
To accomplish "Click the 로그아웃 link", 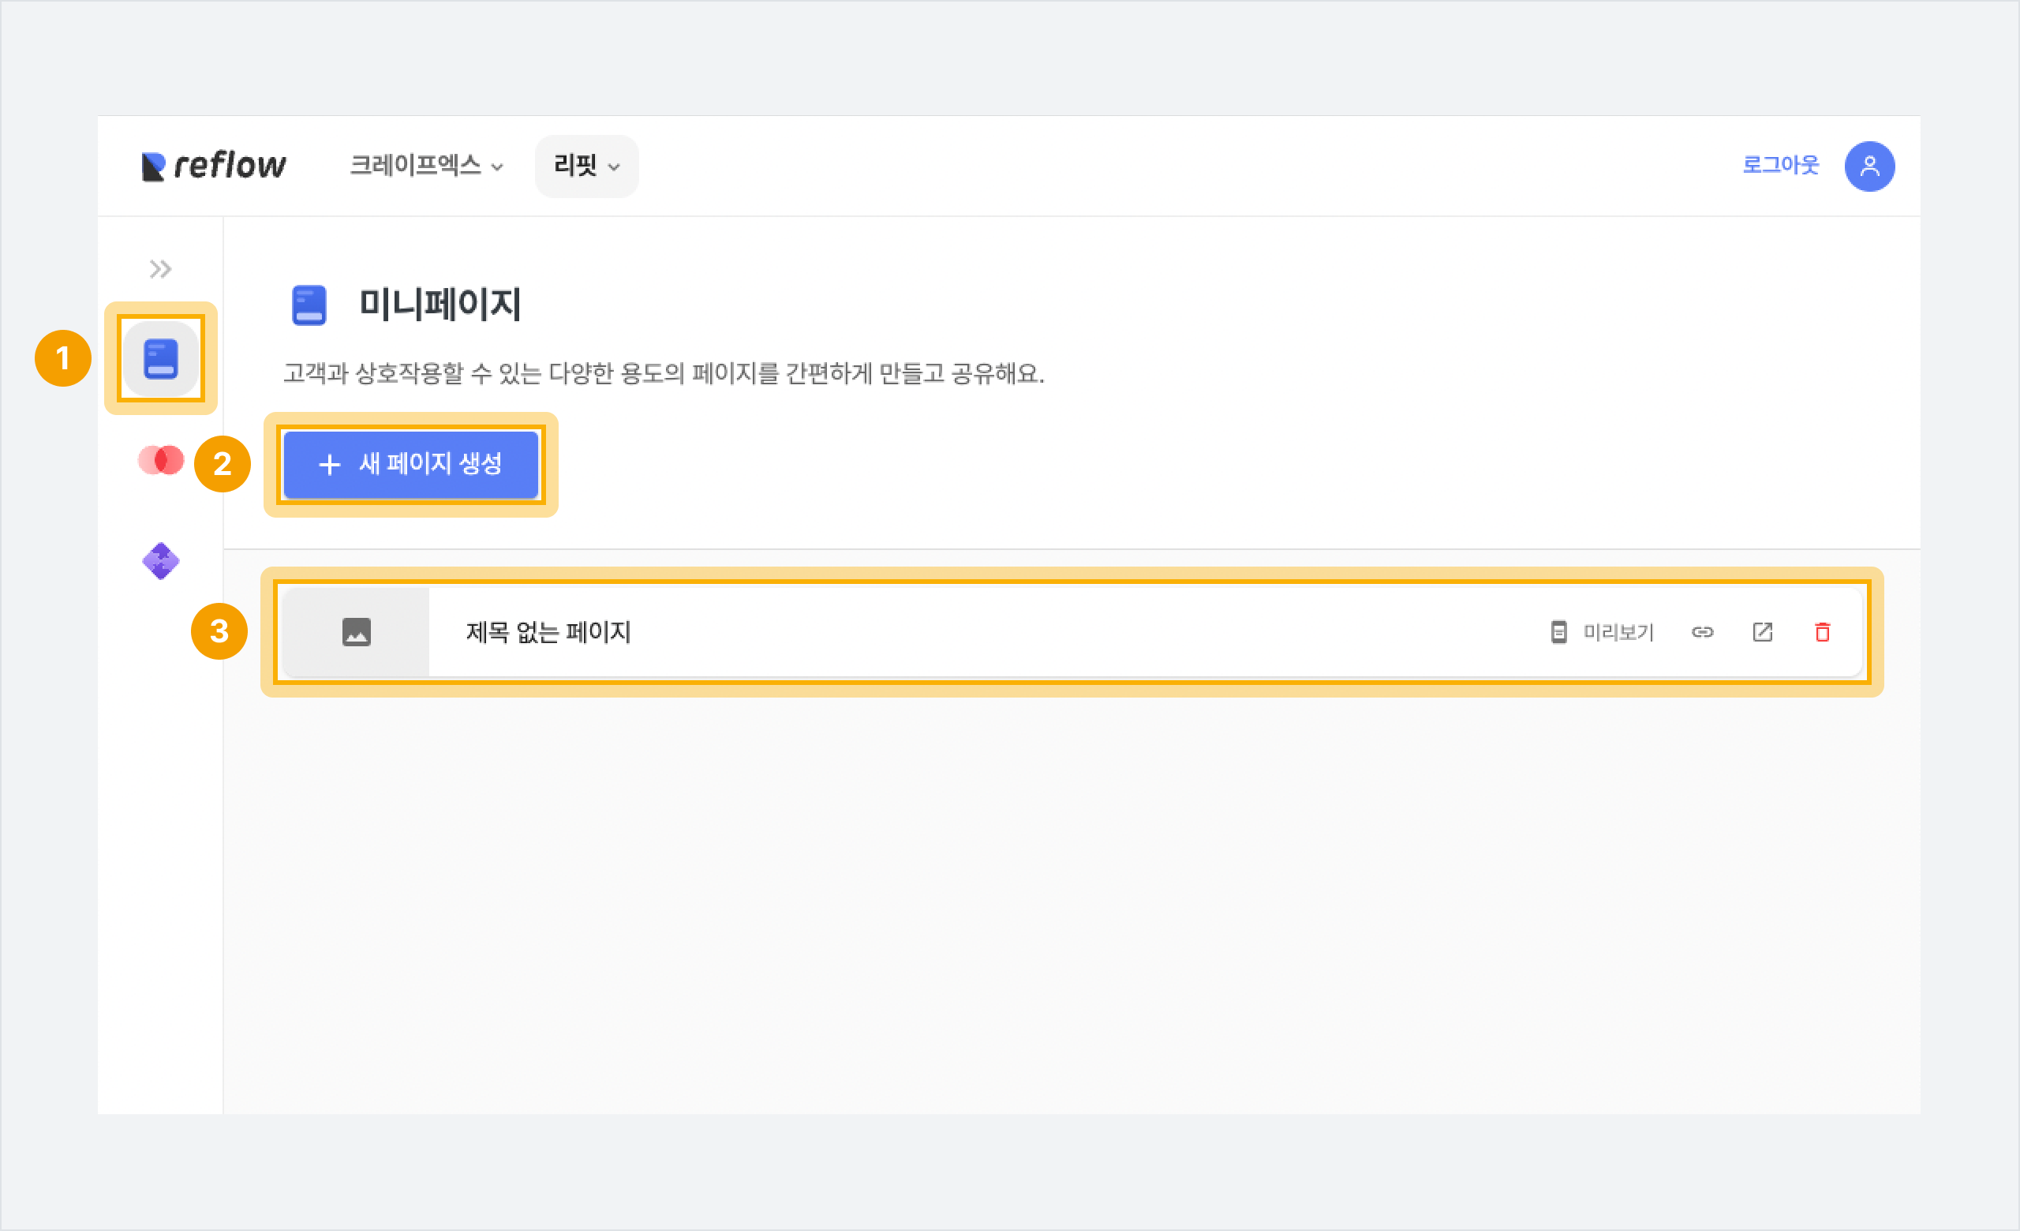I will 1781,165.
